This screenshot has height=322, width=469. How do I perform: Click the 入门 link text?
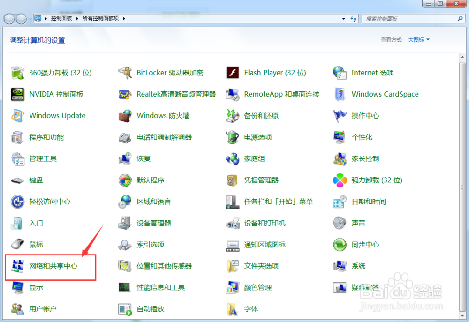36,223
